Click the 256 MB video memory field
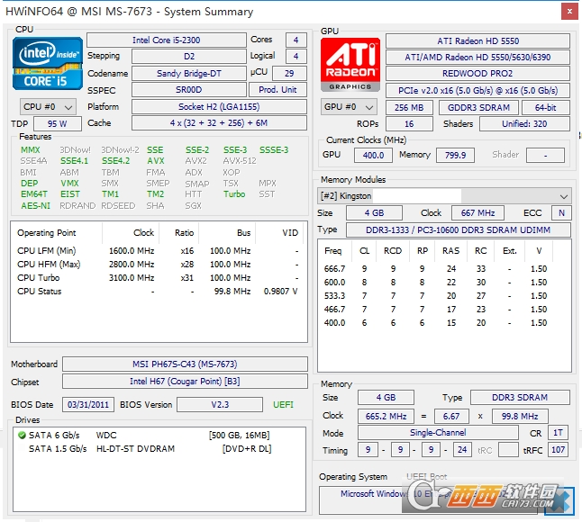582x522 pixels. (x=409, y=107)
